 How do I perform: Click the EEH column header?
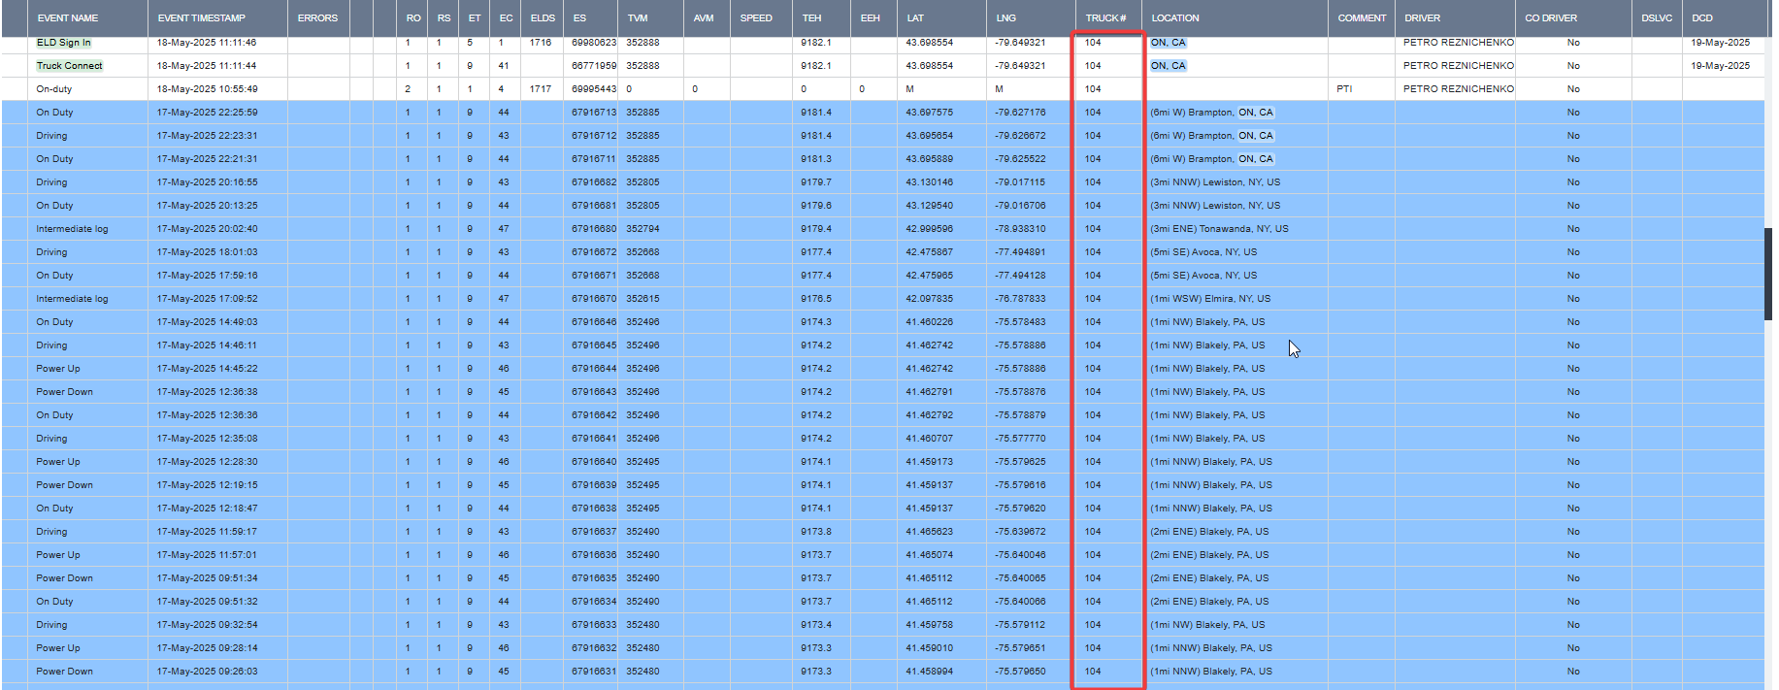tap(871, 18)
